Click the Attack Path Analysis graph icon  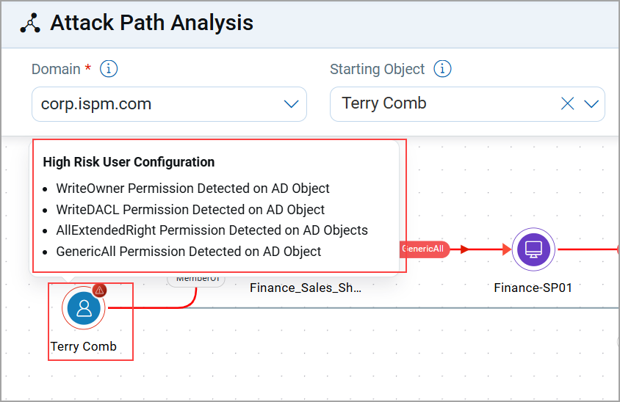30,23
